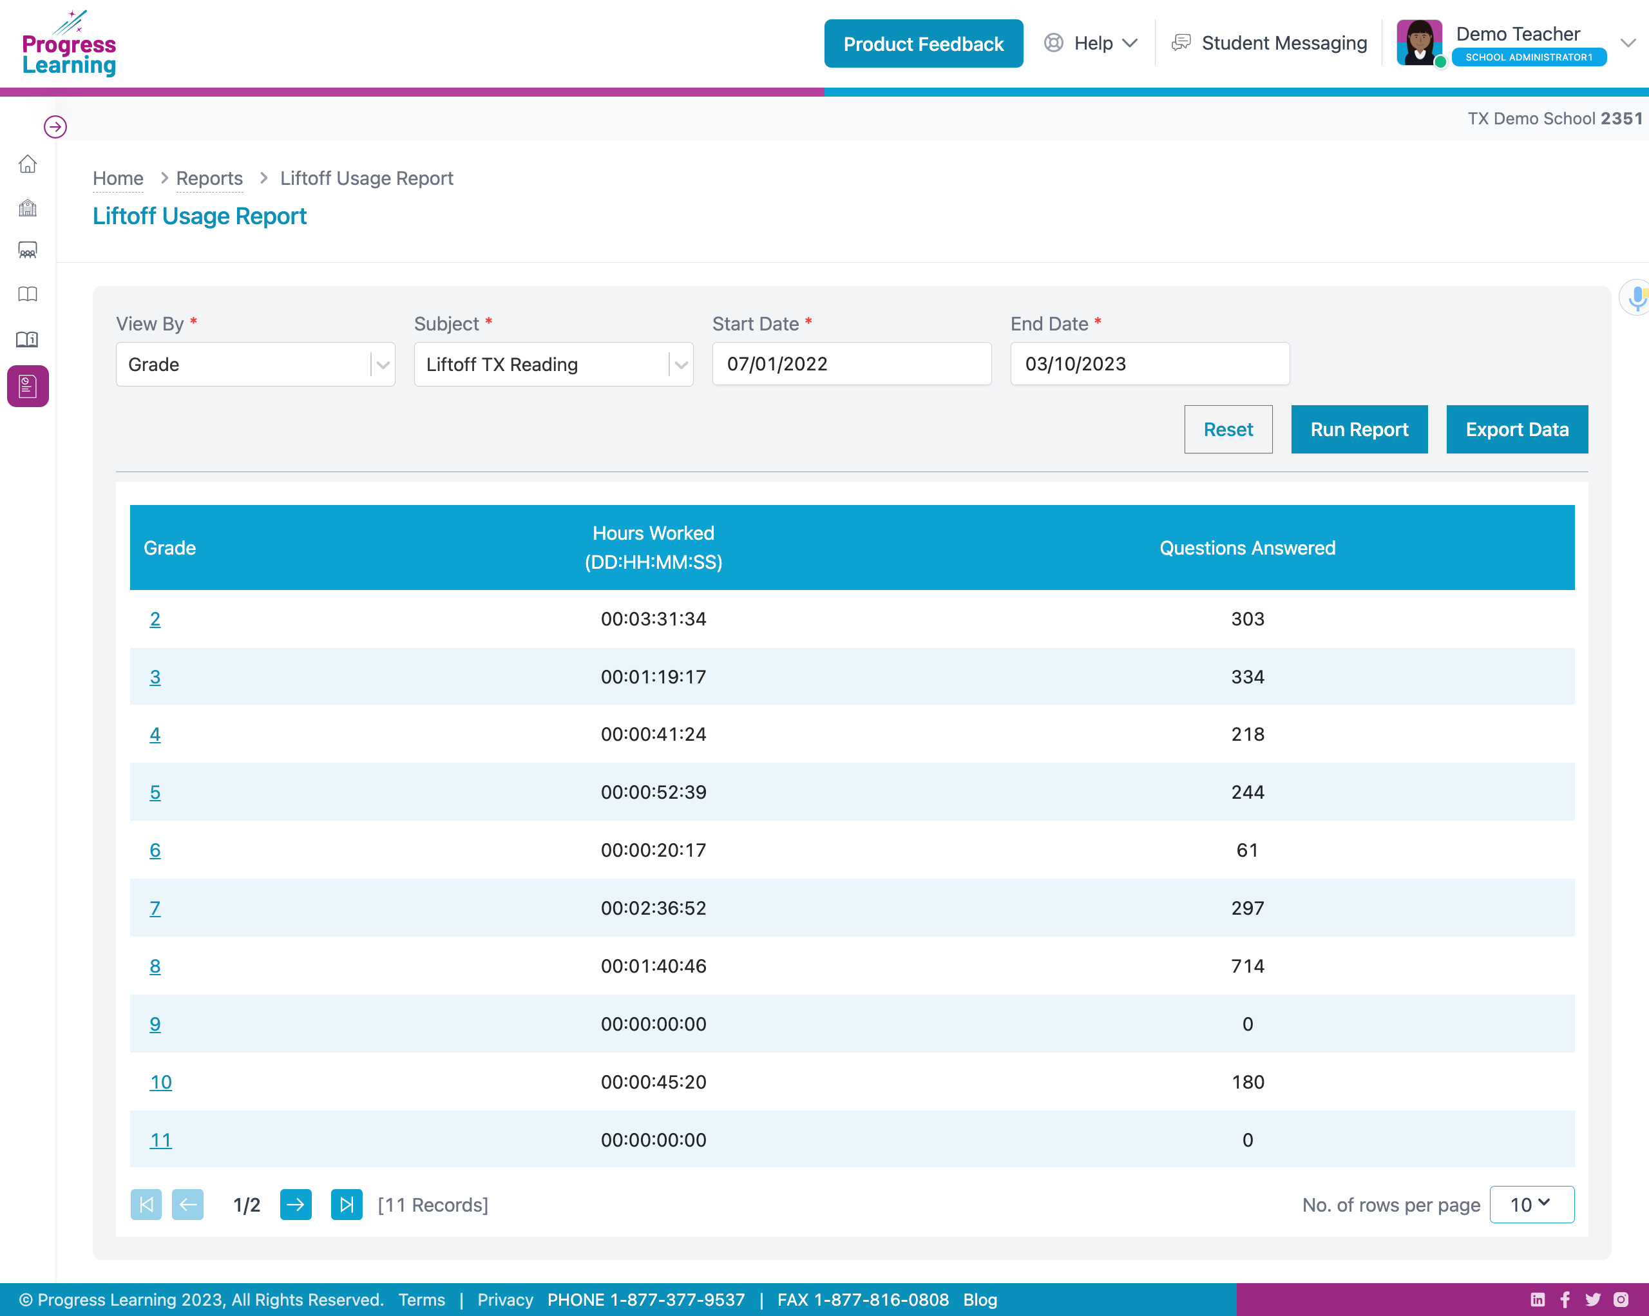Open Student Messaging from the header
The height and width of the screenshot is (1316, 1649).
pyautogui.click(x=1284, y=43)
